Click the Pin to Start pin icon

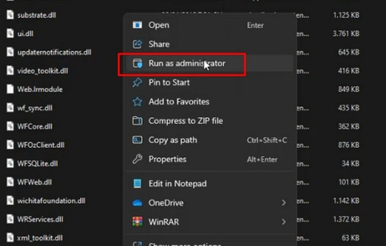click(138, 83)
